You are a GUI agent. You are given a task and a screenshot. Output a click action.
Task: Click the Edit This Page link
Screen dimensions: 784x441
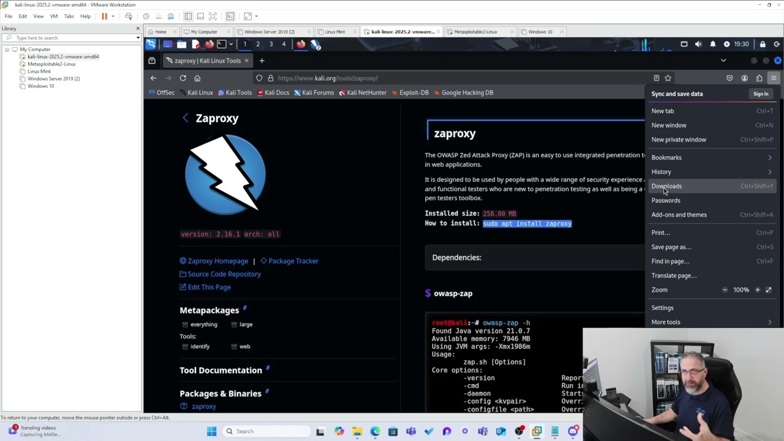[205, 287]
